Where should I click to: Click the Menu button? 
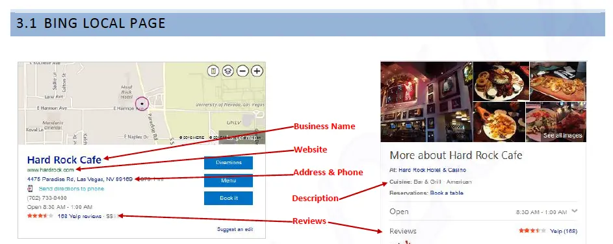pyautogui.click(x=228, y=180)
